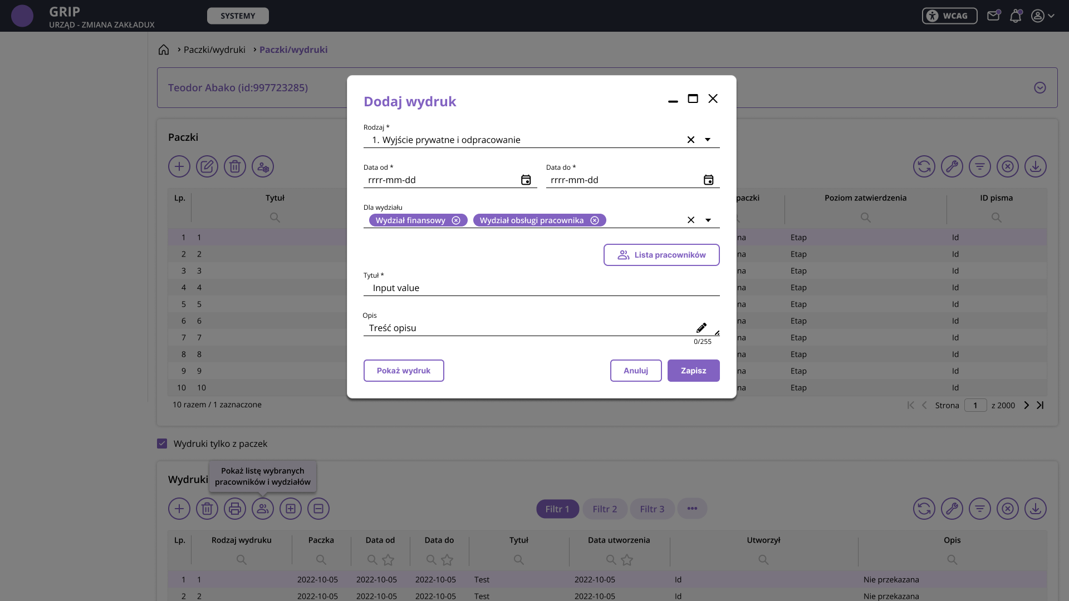
Task: Open the user account menu
Action: pyautogui.click(x=1043, y=16)
